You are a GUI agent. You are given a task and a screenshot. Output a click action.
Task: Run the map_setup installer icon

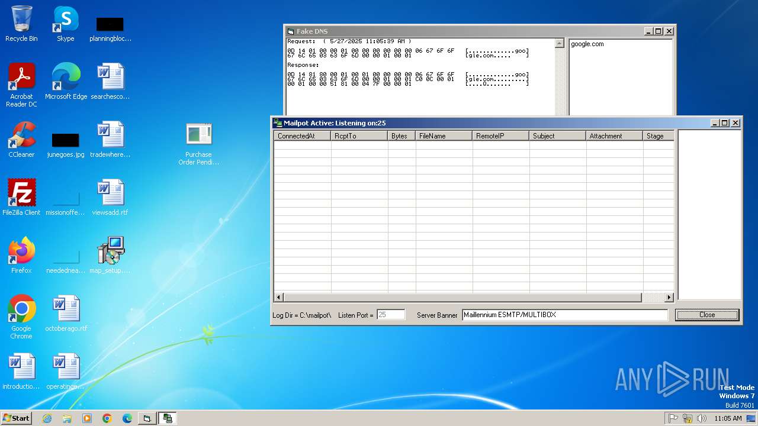pos(110,255)
